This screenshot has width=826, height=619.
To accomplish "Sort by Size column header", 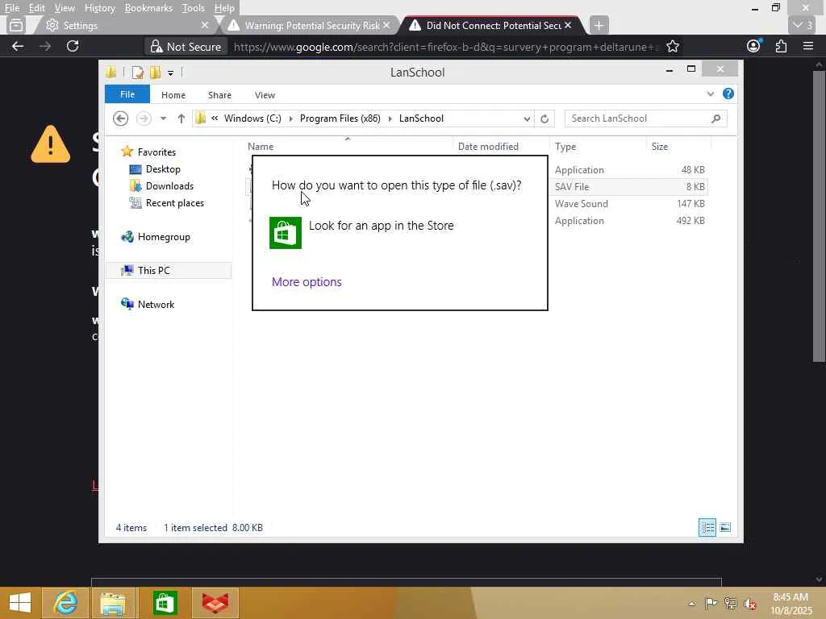I will [x=660, y=147].
